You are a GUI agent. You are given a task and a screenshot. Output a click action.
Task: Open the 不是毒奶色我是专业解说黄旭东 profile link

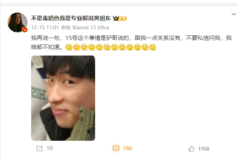coord(71,18)
